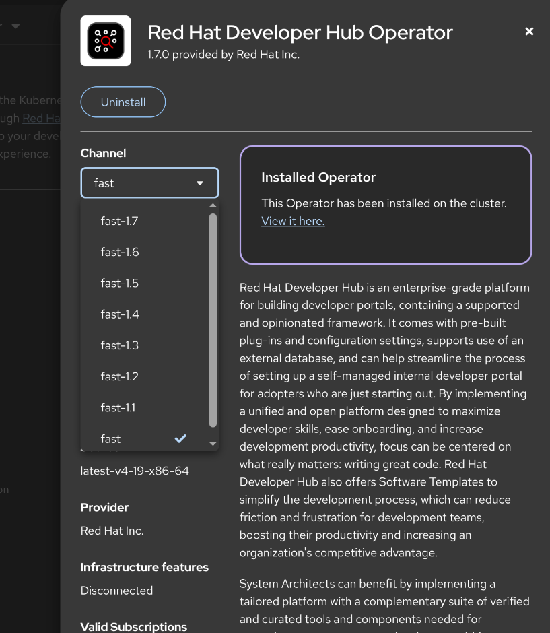Open the Channel dropdown showing fast

[149, 183]
